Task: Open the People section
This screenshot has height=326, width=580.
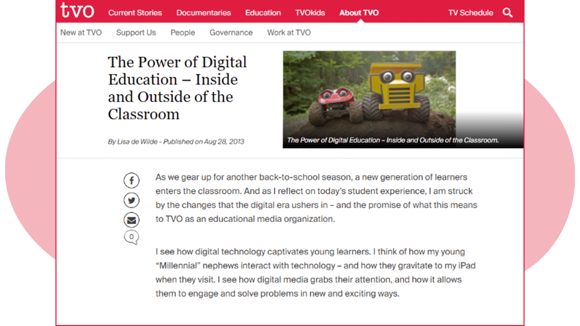Action: coord(183,33)
